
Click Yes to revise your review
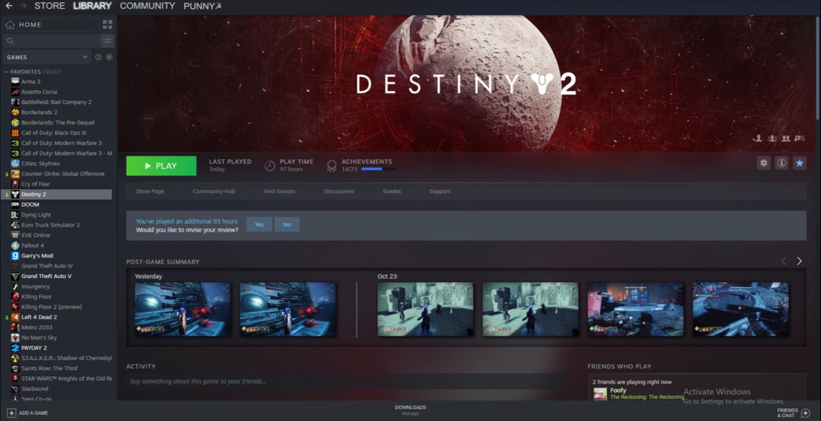pos(259,225)
